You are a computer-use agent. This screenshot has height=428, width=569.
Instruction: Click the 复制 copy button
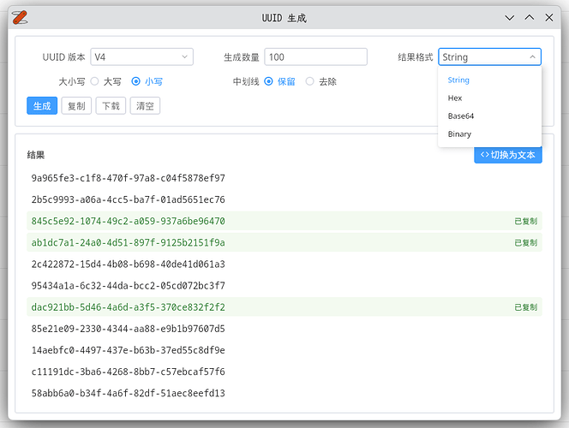click(76, 106)
